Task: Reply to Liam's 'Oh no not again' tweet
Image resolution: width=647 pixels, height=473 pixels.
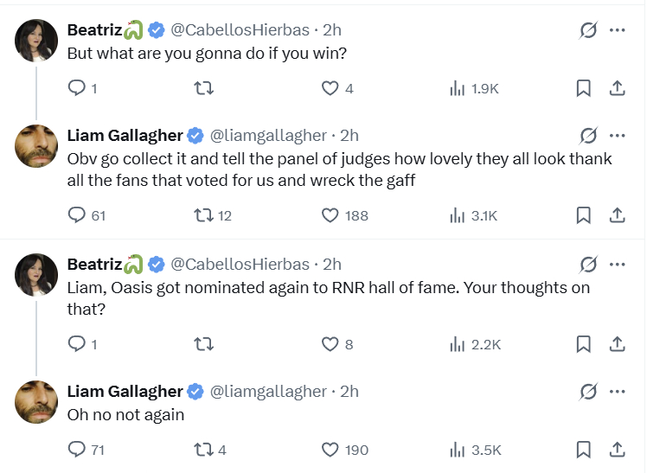Action: pyautogui.click(x=77, y=450)
